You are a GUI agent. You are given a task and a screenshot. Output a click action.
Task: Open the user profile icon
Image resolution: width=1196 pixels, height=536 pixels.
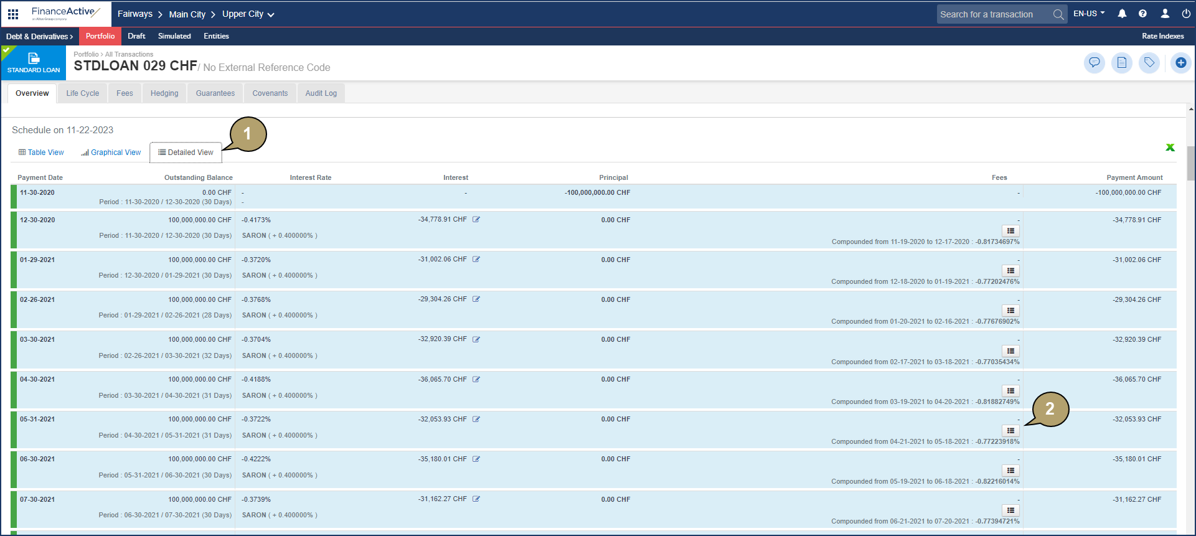(x=1165, y=14)
